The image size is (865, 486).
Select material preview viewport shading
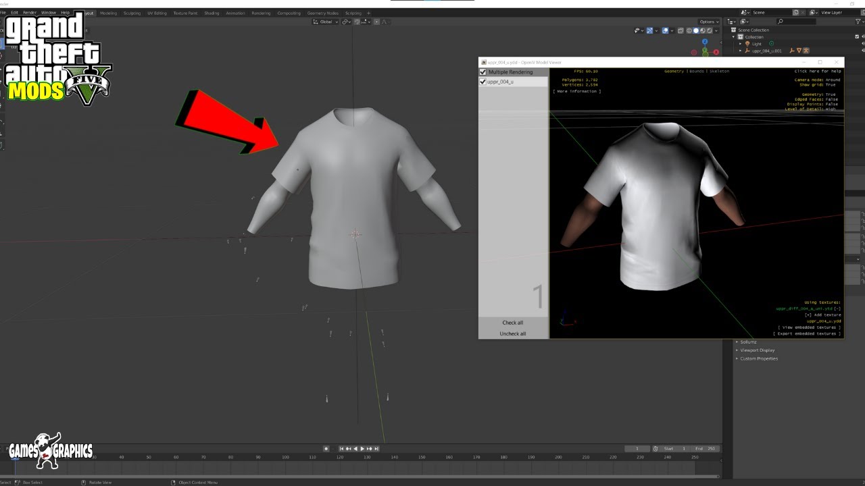click(x=703, y=30)
